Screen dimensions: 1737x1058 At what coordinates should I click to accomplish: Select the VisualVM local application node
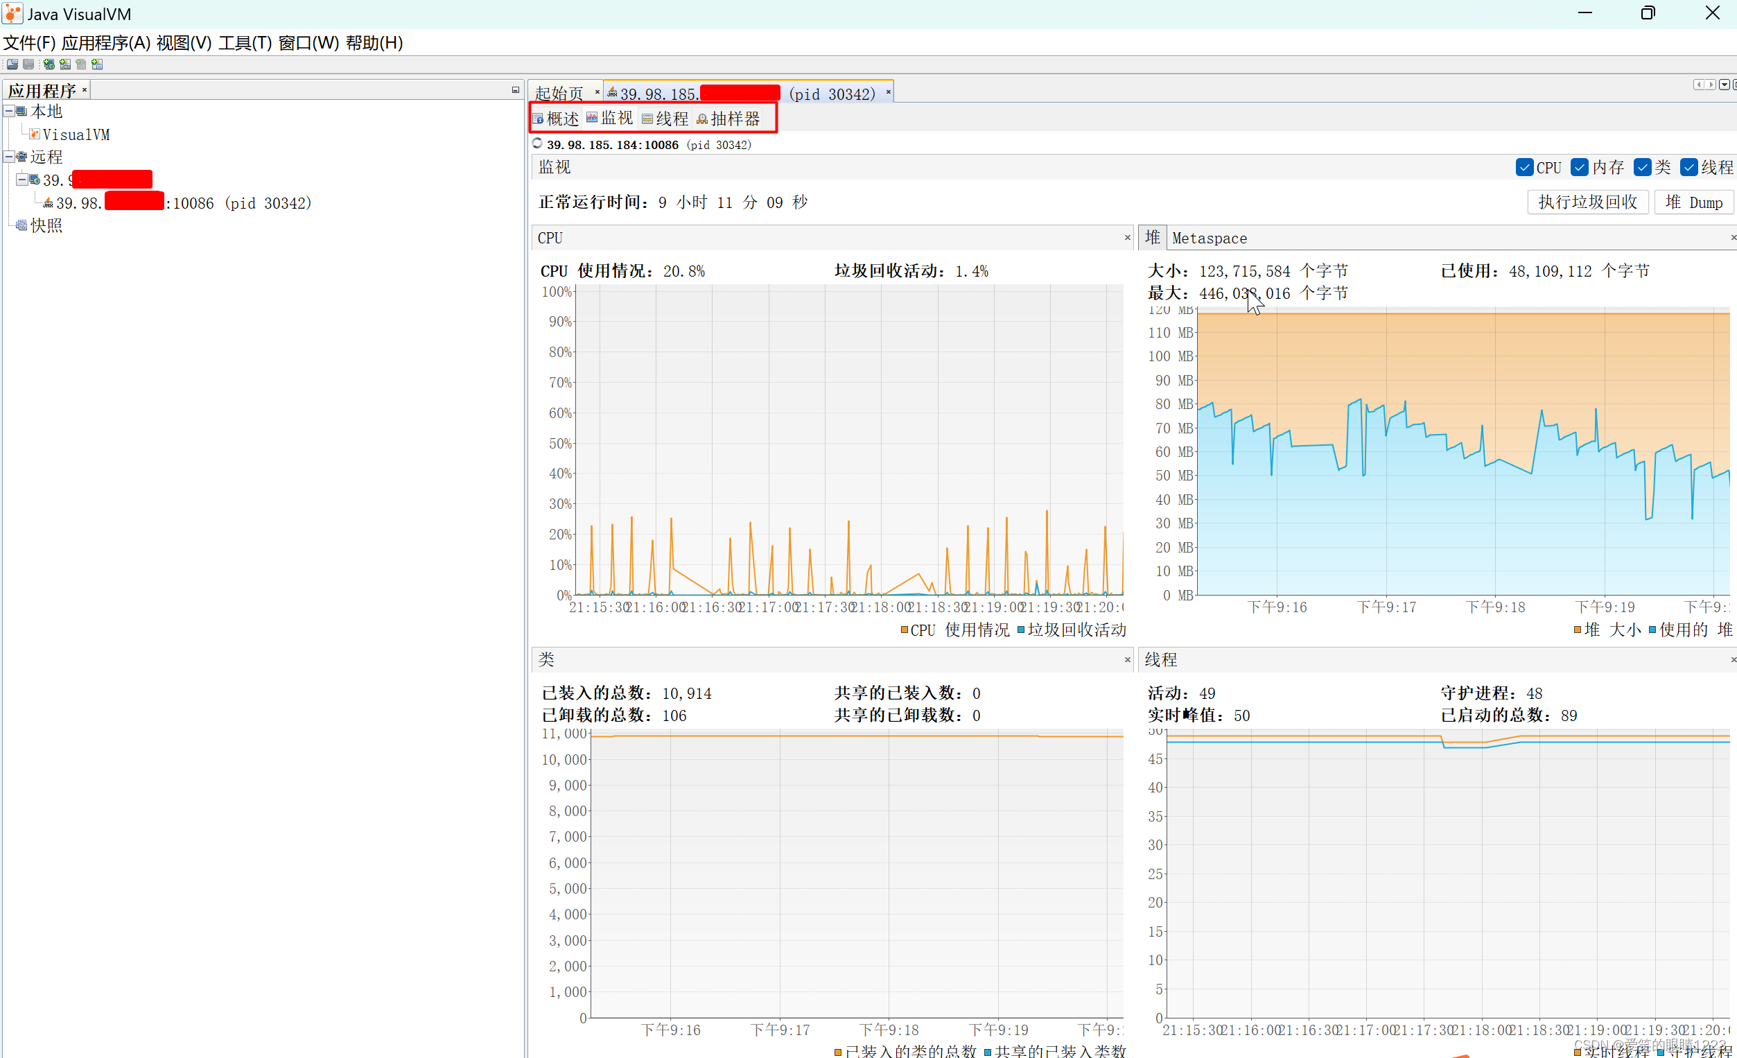coord(76,134)
